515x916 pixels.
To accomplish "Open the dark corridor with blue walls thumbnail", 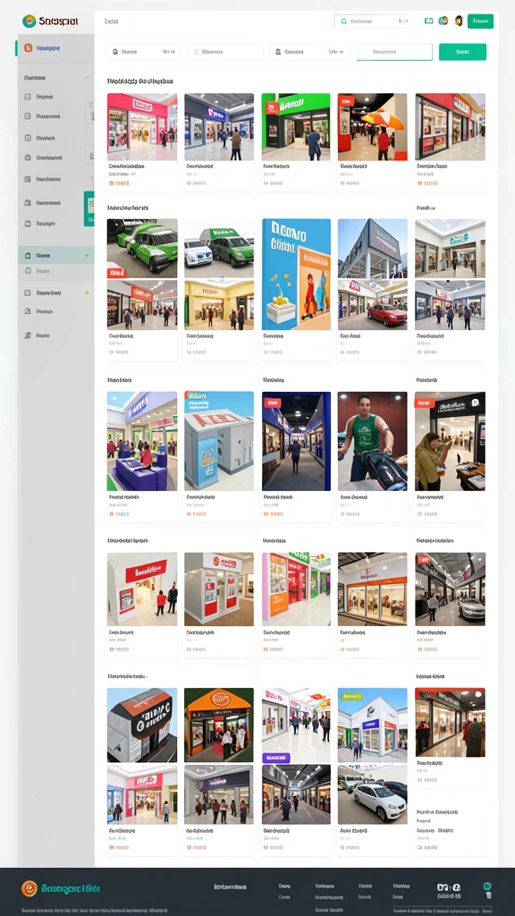I will click(296, 441).
